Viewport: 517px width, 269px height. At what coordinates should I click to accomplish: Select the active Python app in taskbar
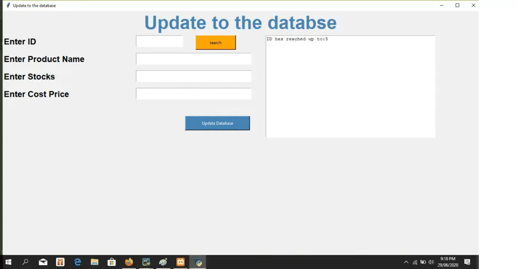pyautogui.click(x=198, y=262)
